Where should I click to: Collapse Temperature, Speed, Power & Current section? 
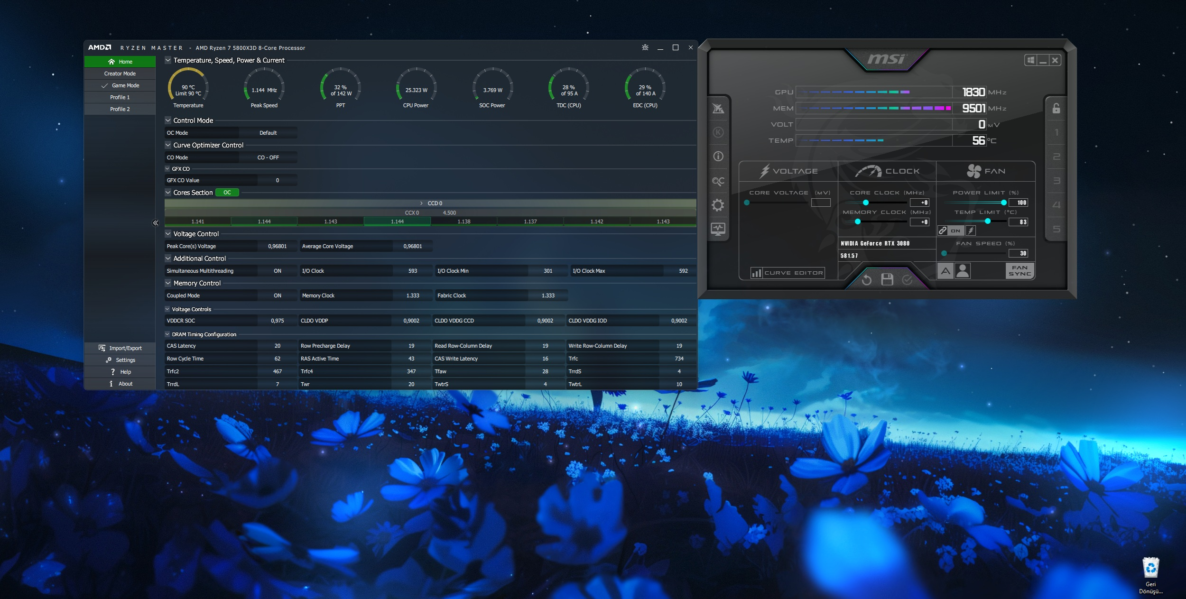pyautogui.click(x=168, y=60)
